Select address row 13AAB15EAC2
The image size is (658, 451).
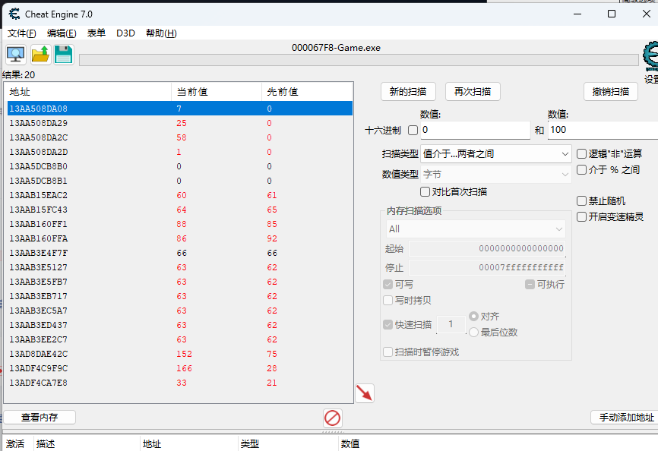tap(179, 195)
